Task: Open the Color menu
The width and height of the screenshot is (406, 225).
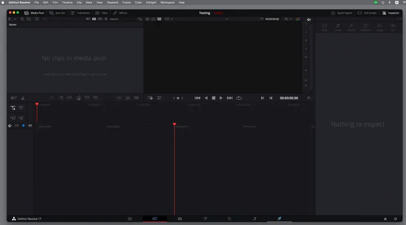Action: pyautogui.click(x=138, y=3)
